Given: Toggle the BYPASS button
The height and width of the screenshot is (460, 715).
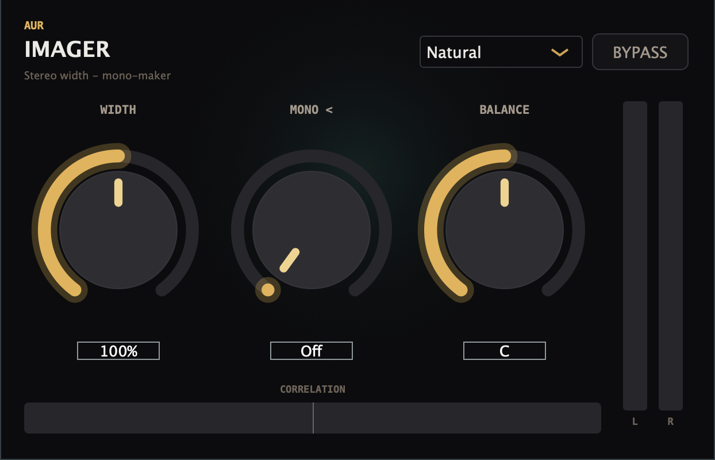Looking at the screenshot, I should pos(640,52).
